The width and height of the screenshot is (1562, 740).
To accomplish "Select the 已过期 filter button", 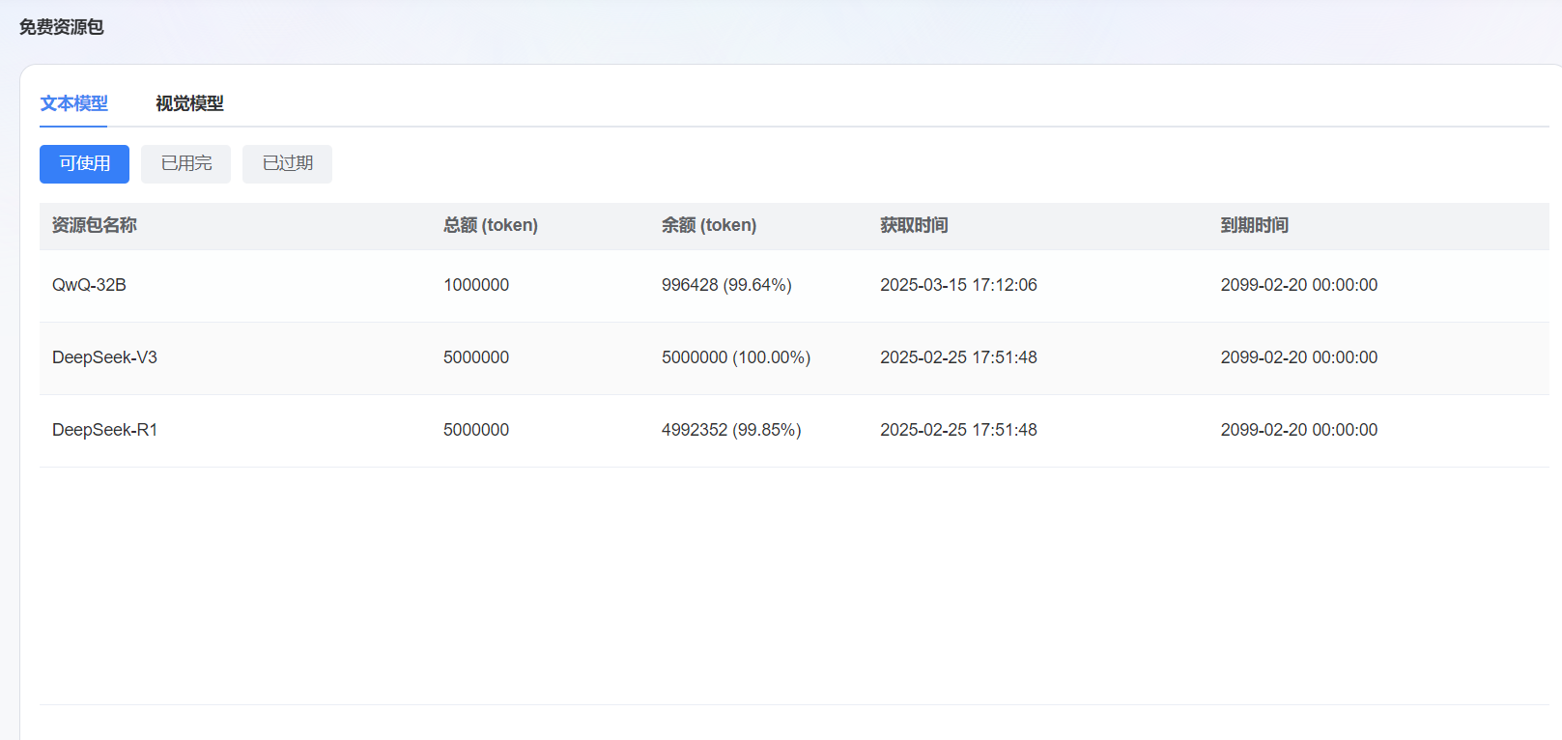I will coord(287,164).
